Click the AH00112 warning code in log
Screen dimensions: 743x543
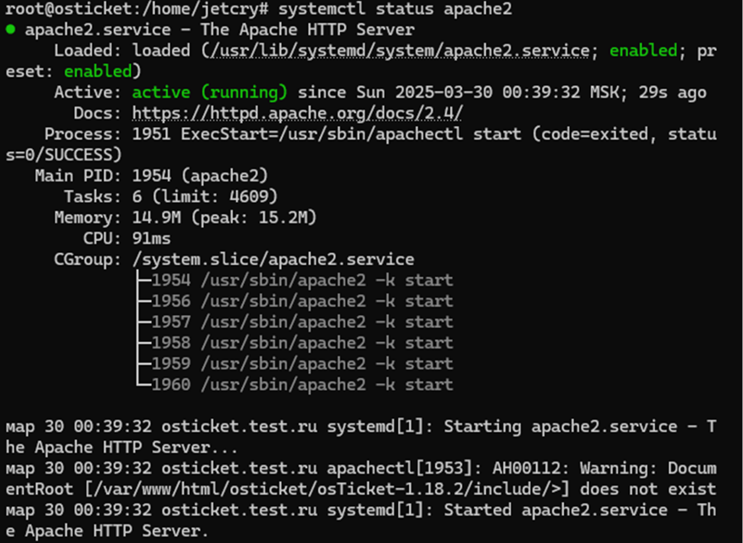[526, 468]
